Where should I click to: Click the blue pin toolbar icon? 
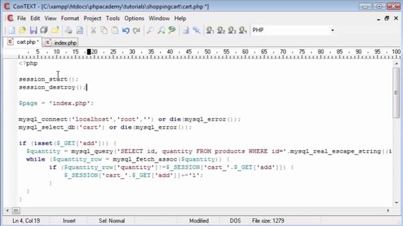click(196, 30)
